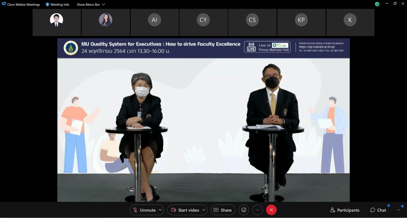Open Meeting Info
407x218 pixels.
pyautogui.click(x=59, y=4)
